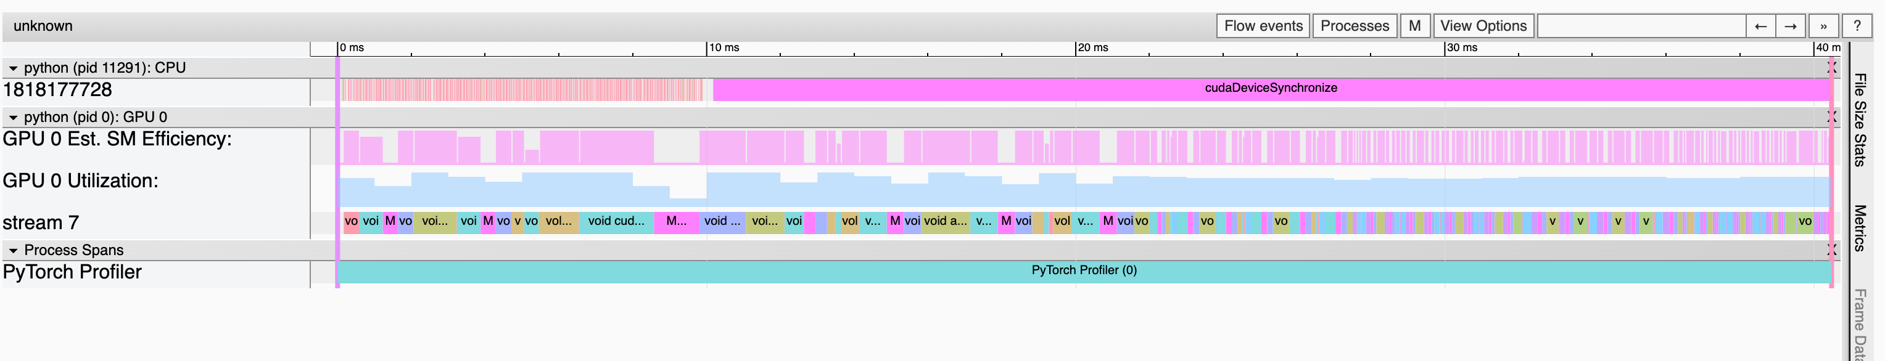The image size is (1885, 361).
Task: Click the GPU 0 Est. SM Efficiency track label
Action: (117, 140)
